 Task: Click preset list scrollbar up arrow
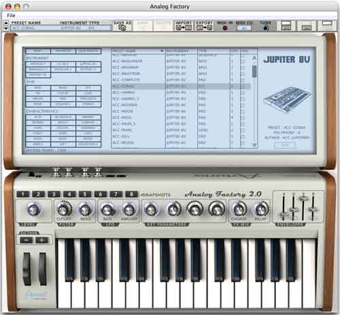tap(254, 58)
